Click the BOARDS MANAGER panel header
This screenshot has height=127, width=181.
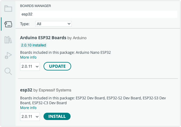pos(35,6)
